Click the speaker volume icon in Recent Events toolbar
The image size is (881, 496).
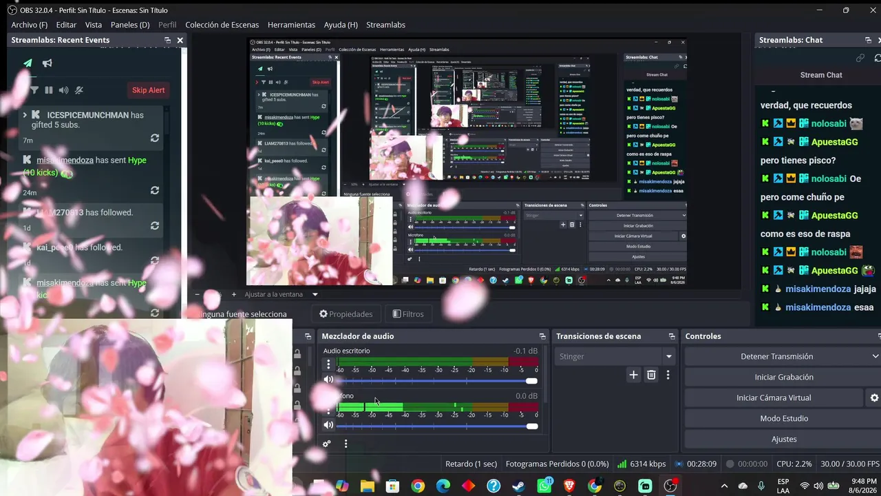click(63, 90)
